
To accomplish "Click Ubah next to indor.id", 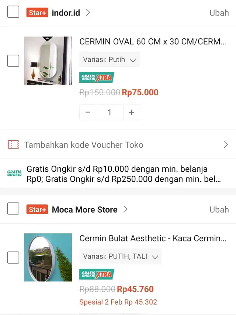I will click(219, 13).
